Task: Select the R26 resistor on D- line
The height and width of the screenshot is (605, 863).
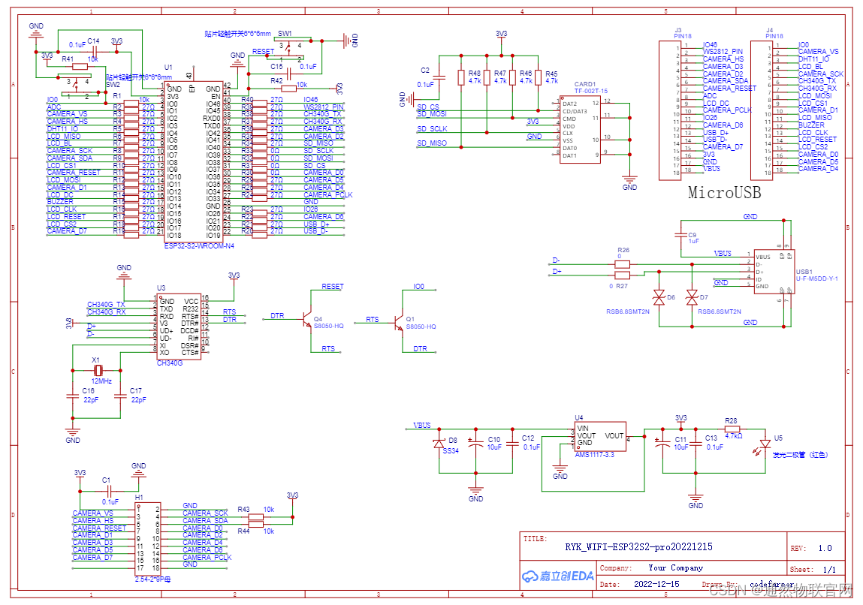Action: [622, 264]
